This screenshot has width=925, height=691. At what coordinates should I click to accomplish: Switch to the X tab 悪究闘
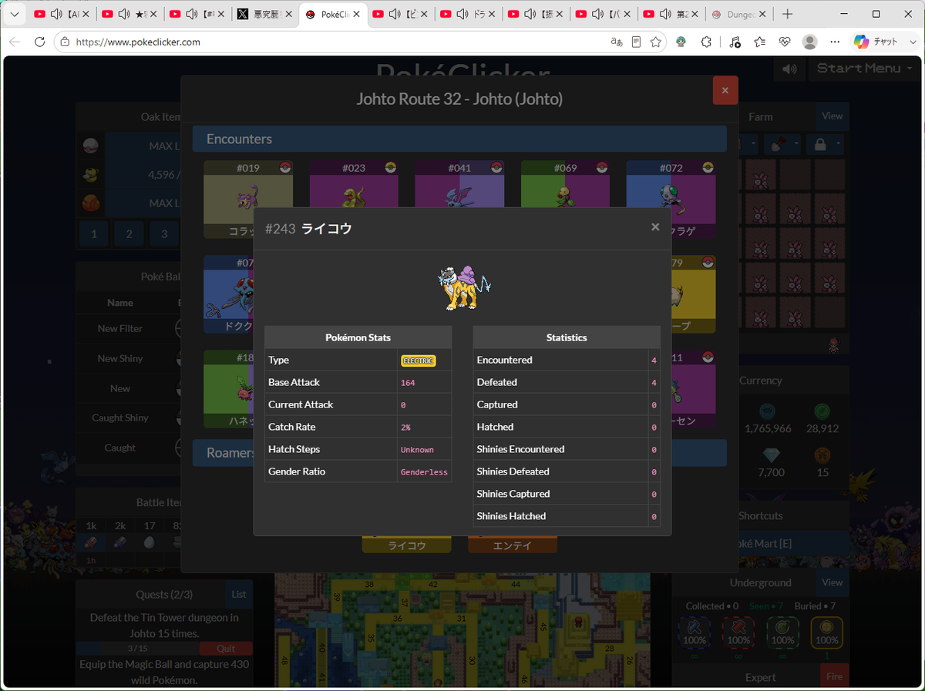pos(265,15)
